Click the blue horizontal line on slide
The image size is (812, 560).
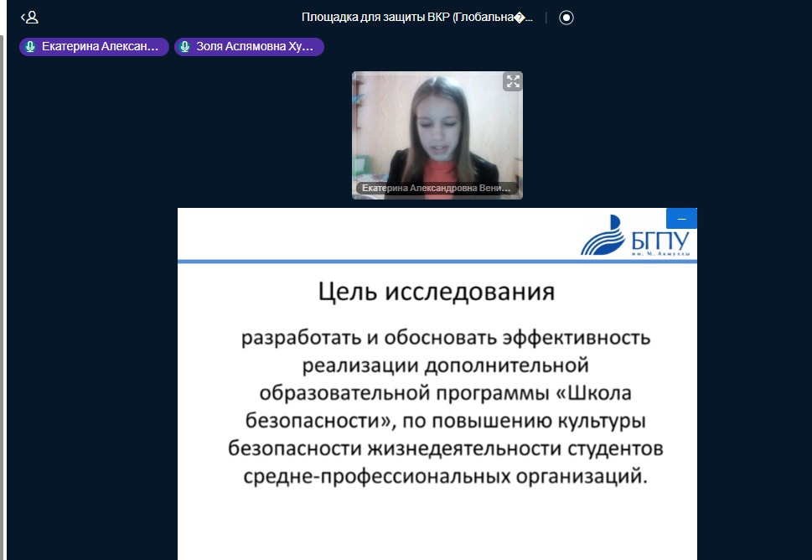pyautogui.click(x=377, y=262)
